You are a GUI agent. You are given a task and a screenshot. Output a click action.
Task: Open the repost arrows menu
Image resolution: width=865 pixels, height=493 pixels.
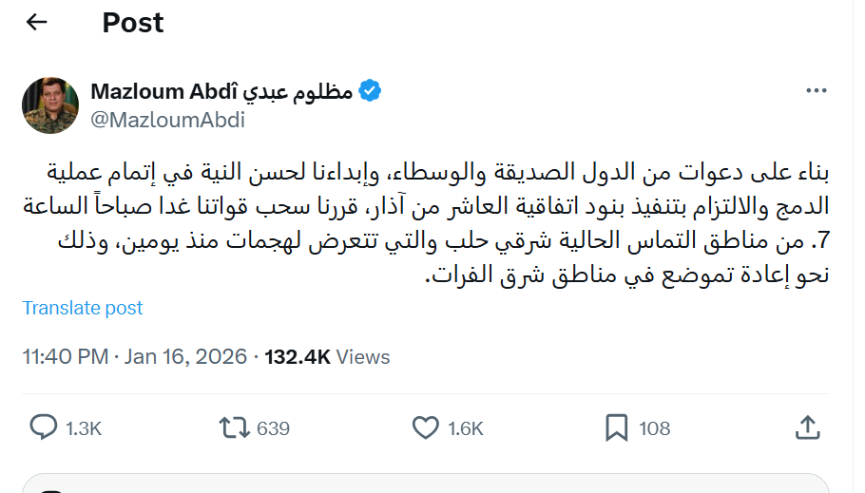(234, 428)
